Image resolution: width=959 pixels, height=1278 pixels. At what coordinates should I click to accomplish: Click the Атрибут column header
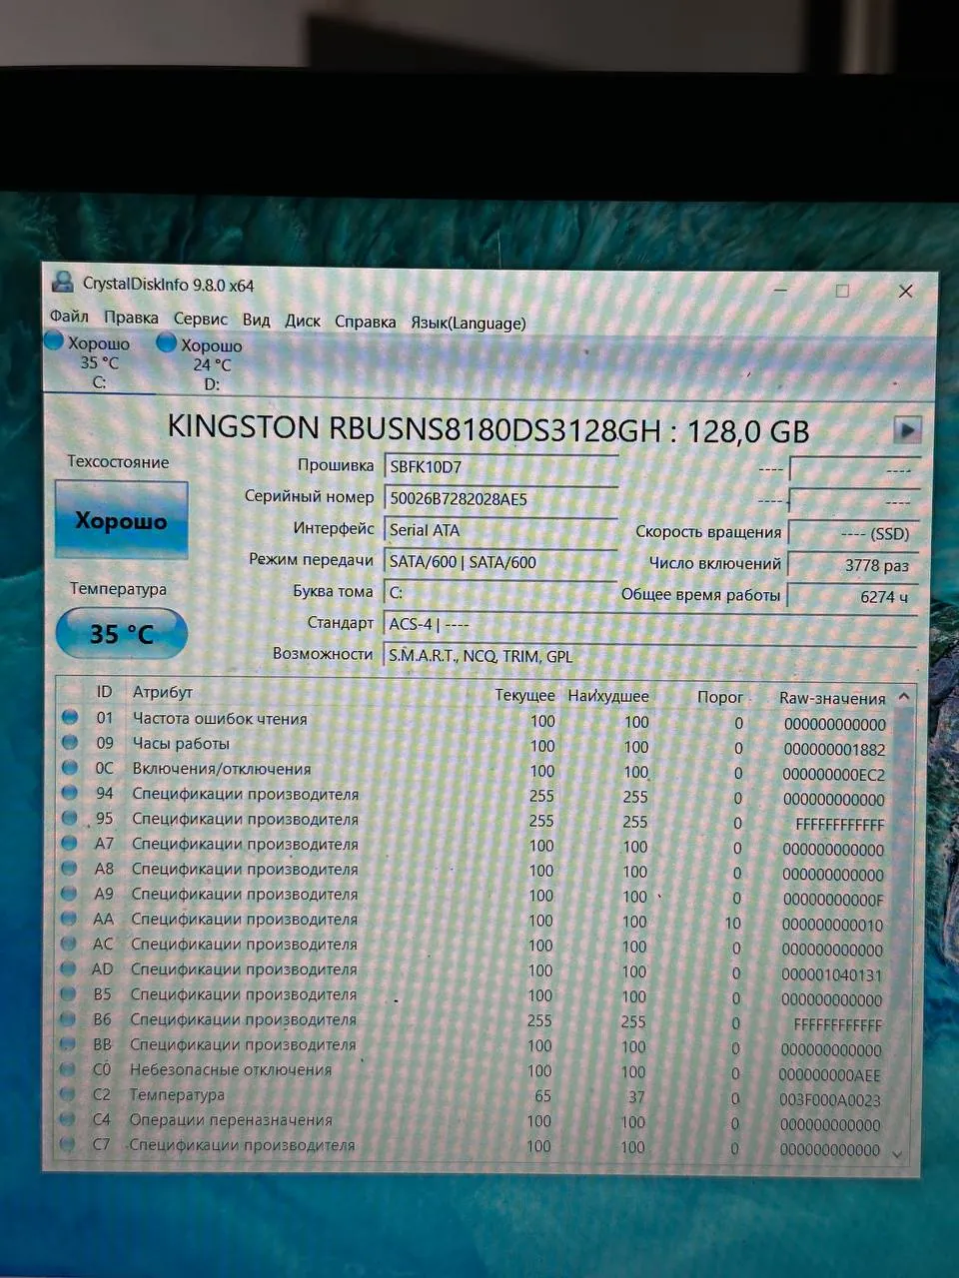(x=162, y=692)
